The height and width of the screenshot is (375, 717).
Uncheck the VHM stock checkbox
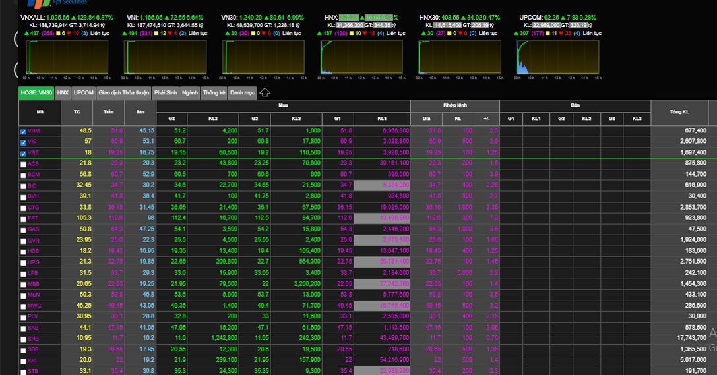pyautogui.click(x=24, y=132)
